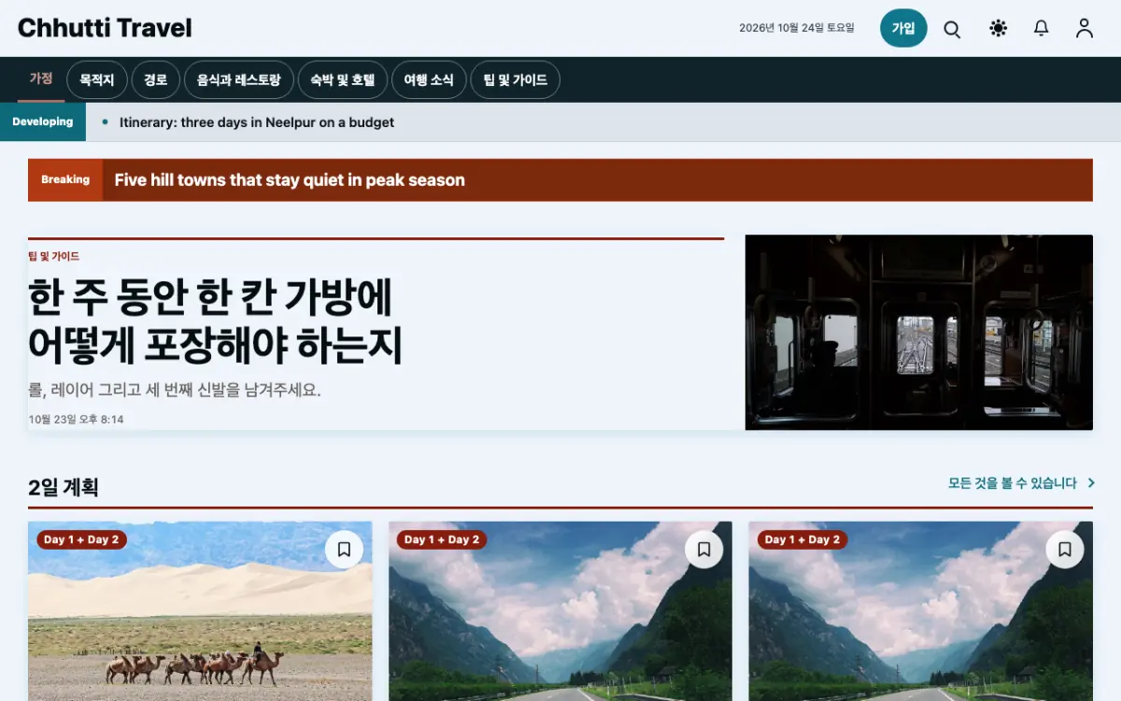
Task: Open the 경로 navigation item
Action: [x=155, y=80]
